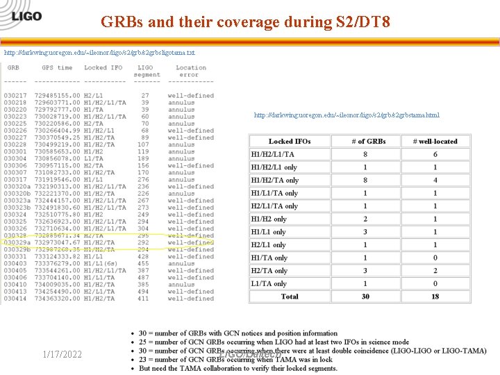Select GRB row 030326
500x375 pixels.
tap(109, 228)
